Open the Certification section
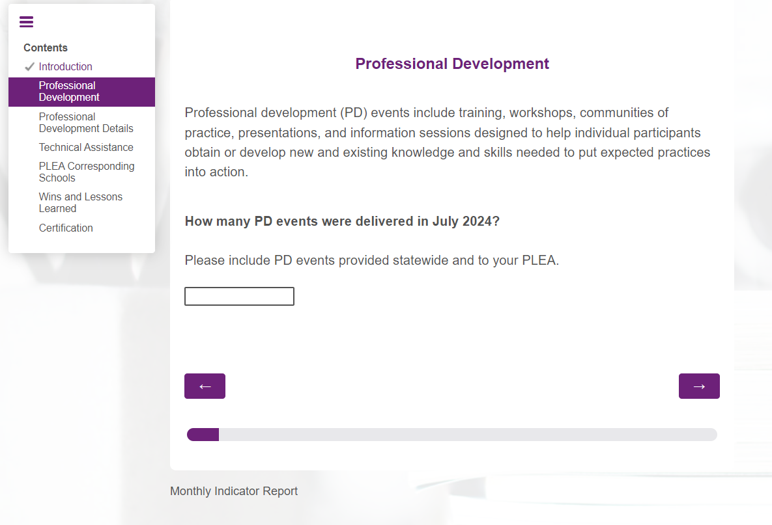 (66, 228)
